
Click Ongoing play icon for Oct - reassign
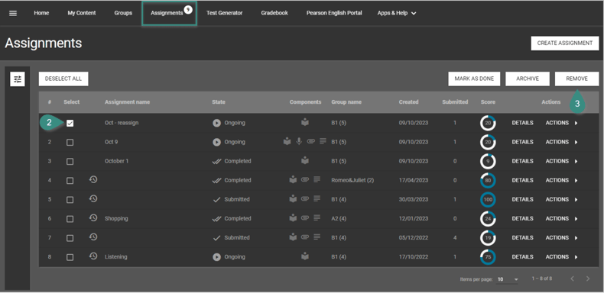pyautogui.click(x=217, y=123)
